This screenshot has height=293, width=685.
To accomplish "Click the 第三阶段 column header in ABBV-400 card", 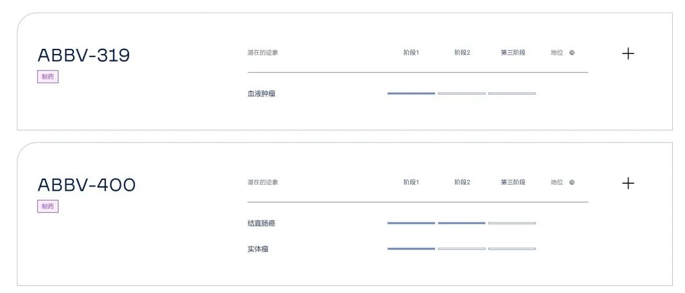I will tap(513, 182).
